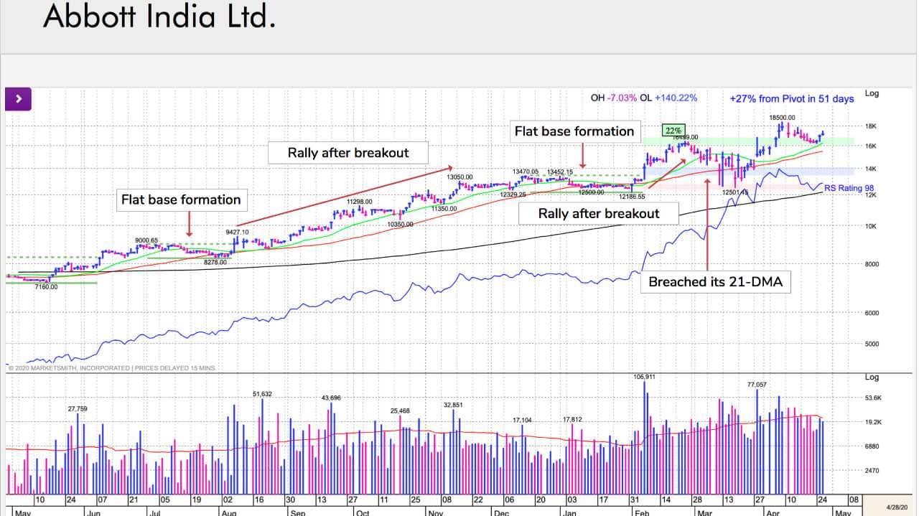Click the 7160.00 low price label
This screenshot has height=516, width=919.
(45, 287)
